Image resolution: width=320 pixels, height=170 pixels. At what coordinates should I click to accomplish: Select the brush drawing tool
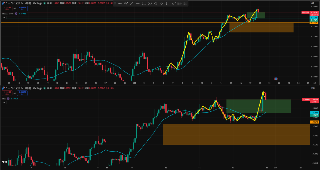[174, 3]
